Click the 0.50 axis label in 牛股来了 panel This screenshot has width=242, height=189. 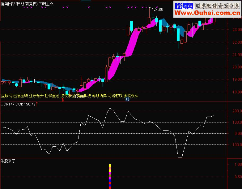[238, 177]
